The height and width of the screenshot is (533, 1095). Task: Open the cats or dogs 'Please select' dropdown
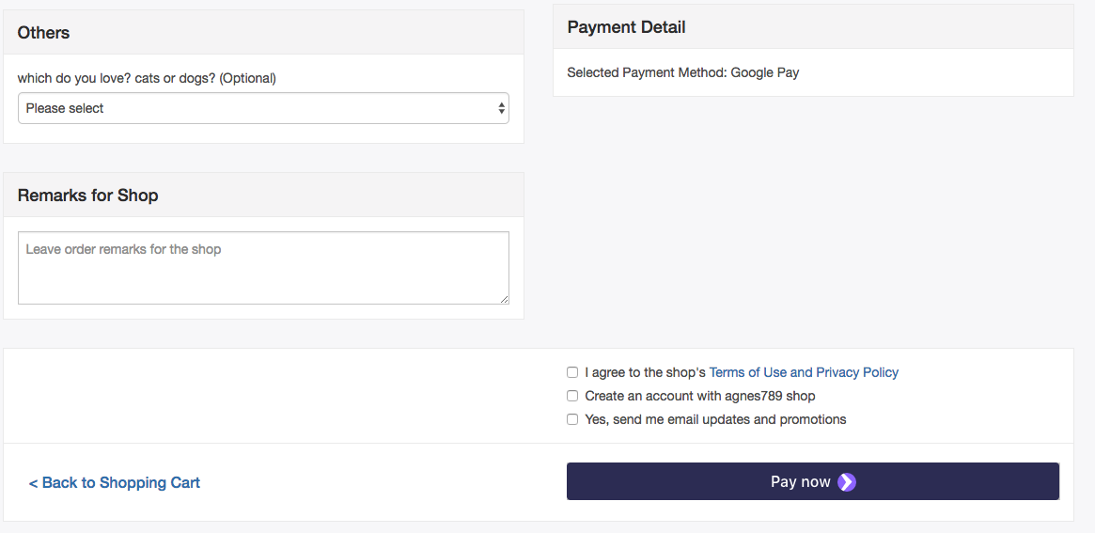(x=263, y=108)
